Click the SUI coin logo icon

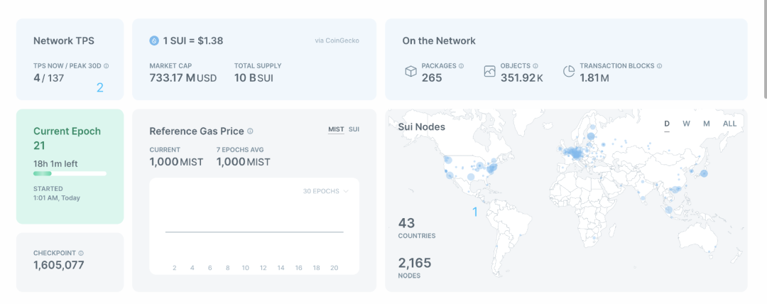154,40
